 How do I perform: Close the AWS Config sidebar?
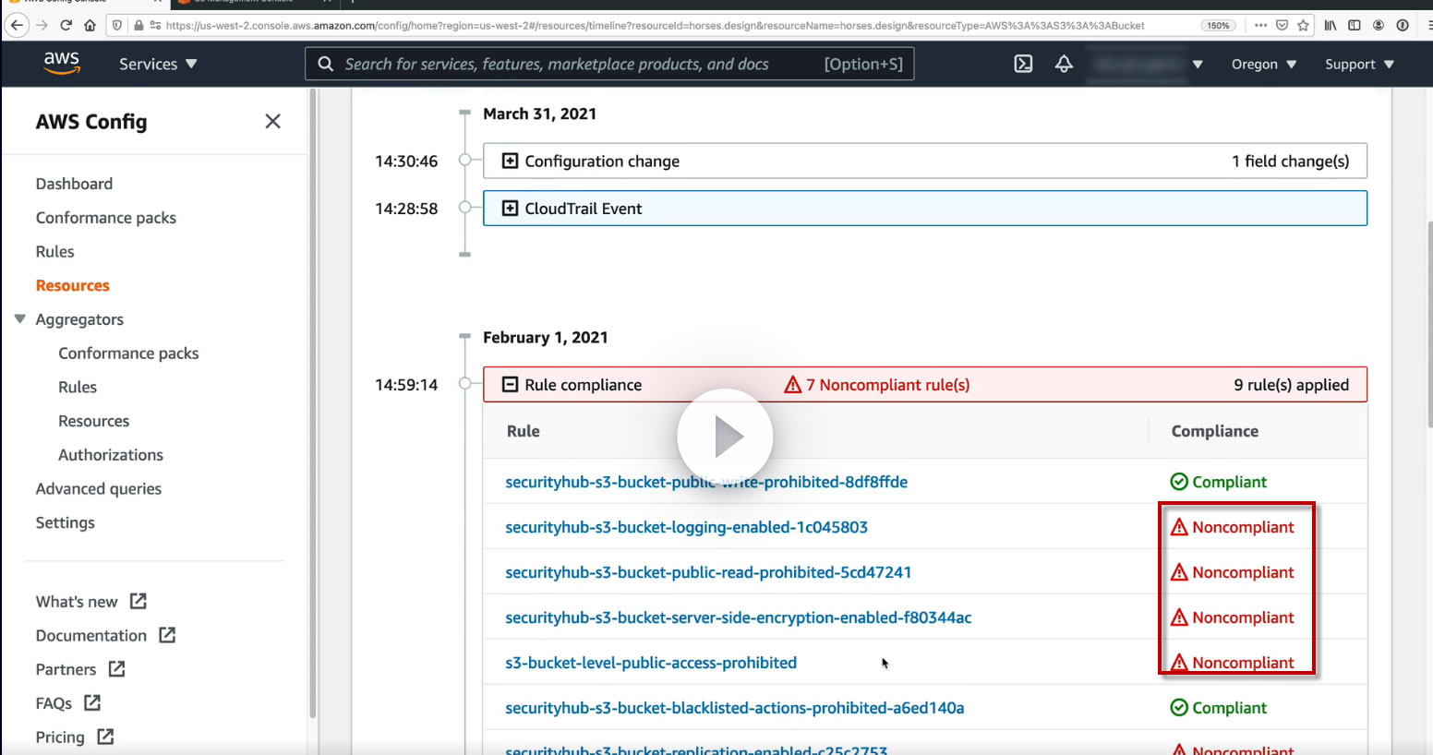coord(272,121)
